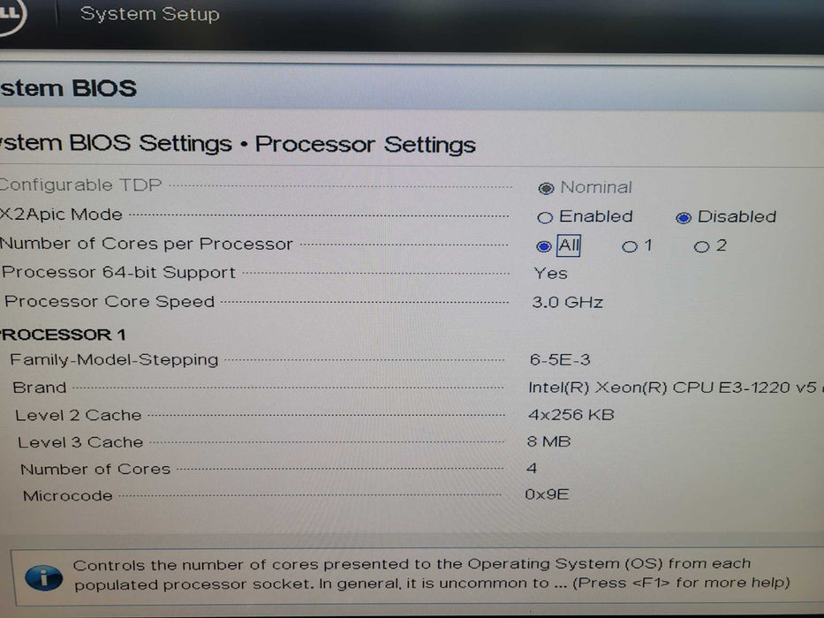Select Enabled for X2Apic Mode
Viewport: 824px width, 618px height.
(545, 217)
